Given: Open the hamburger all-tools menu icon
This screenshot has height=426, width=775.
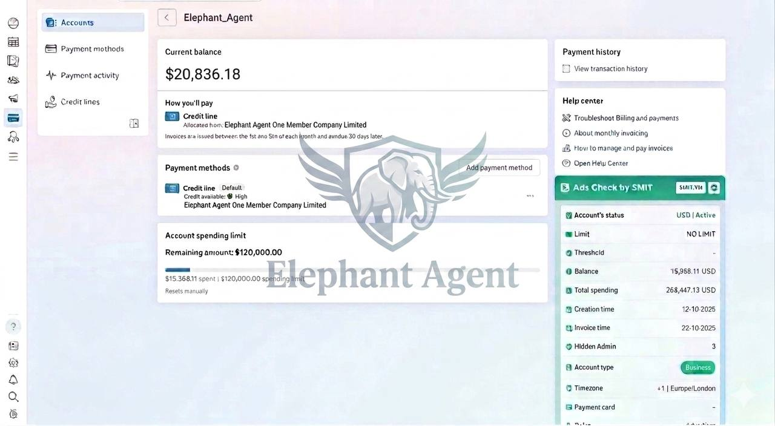Looking at the screenshot, I should tap(13, 157).
